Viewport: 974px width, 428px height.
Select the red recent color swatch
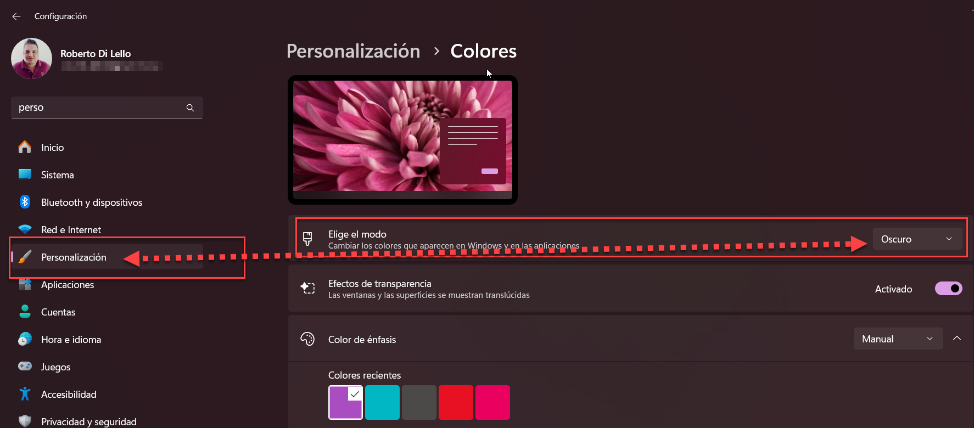click(456, 402)
